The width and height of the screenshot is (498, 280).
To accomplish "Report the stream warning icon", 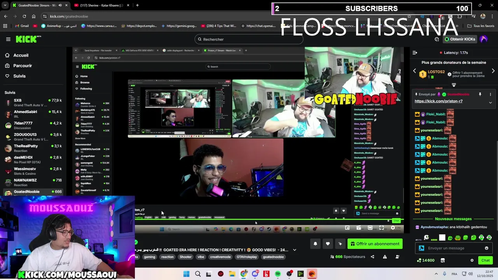I will tap(385, 257).
